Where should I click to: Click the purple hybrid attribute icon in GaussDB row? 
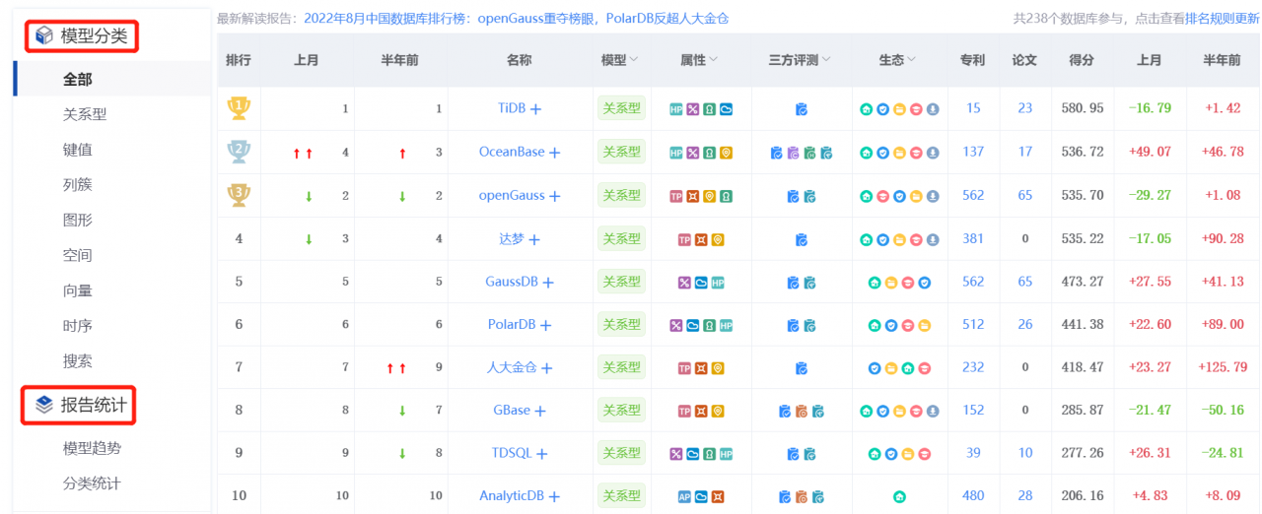(684, 283)
